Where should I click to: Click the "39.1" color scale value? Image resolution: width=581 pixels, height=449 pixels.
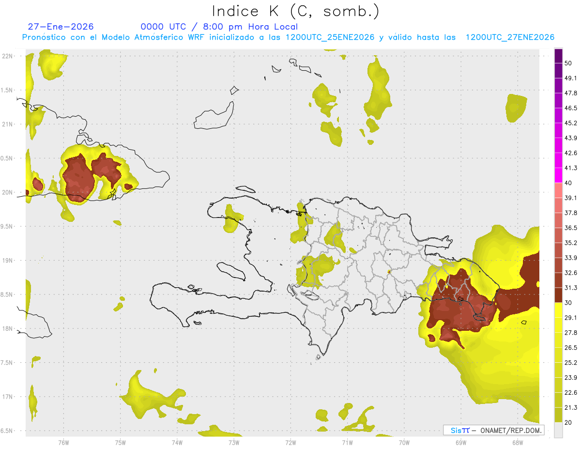[x=571, y=198]
